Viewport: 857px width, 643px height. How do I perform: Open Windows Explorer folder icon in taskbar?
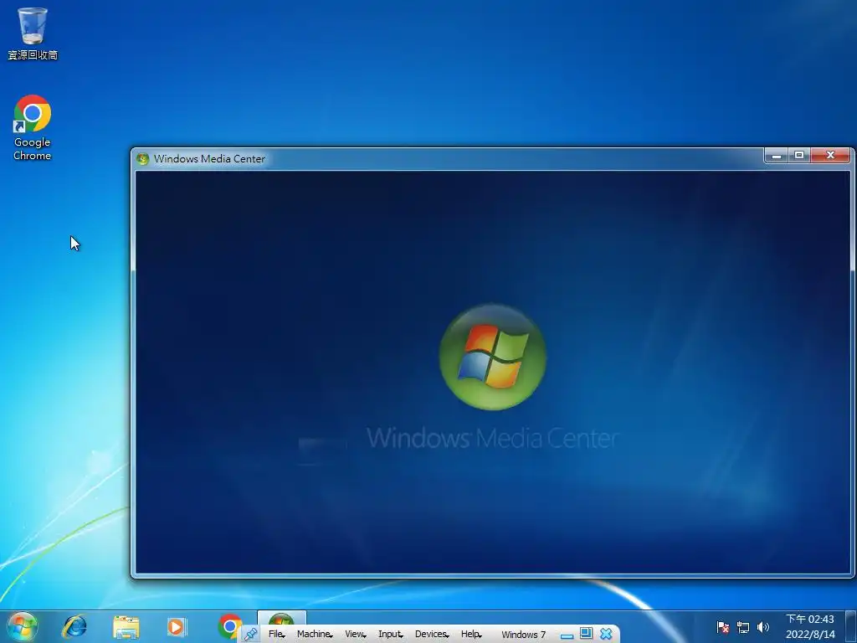[126, 626]
